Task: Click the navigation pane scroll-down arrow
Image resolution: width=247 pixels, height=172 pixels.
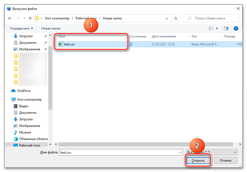Action: click(50, 144)
